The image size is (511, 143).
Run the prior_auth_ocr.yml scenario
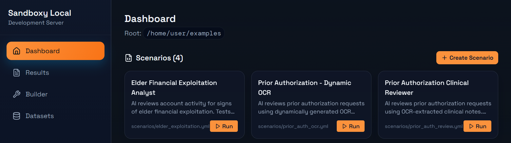[x=350, y=126]
